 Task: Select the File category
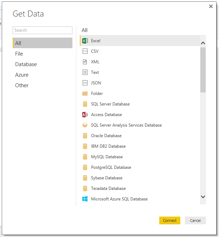click(19, 54)
